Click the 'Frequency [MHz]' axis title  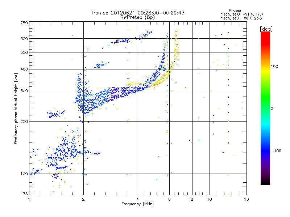[x=137, y=204]
